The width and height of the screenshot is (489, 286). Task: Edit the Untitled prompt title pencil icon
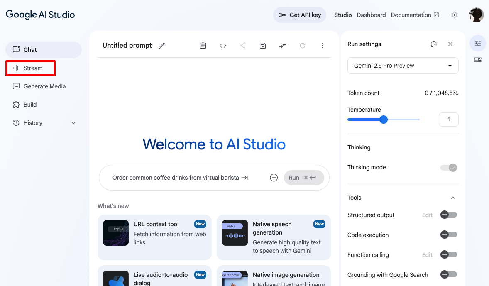tap(161, 46)
